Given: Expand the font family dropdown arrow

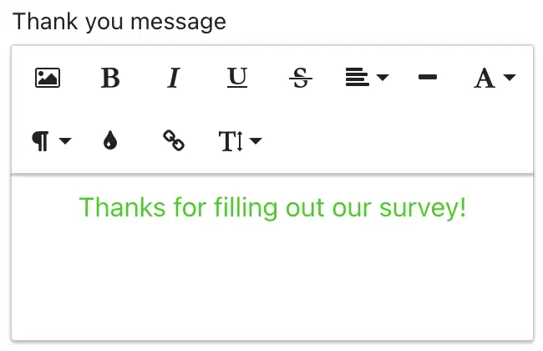Looking at the screenshot, I should (510, 77).
